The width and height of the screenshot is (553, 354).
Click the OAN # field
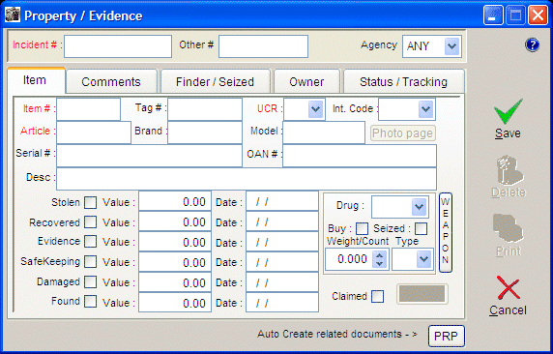(360, 156)
